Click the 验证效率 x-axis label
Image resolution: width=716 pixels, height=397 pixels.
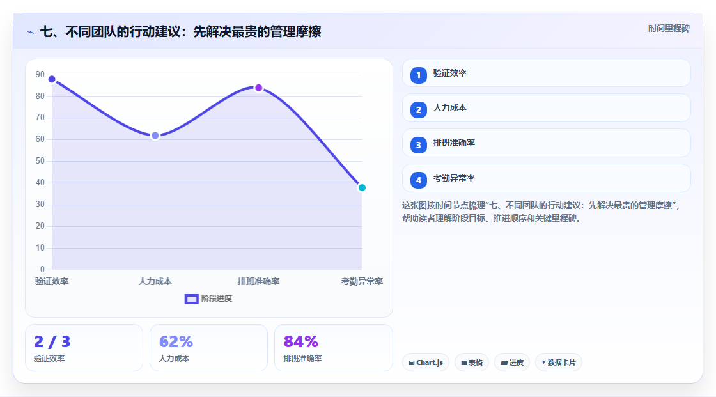(52, 281)
